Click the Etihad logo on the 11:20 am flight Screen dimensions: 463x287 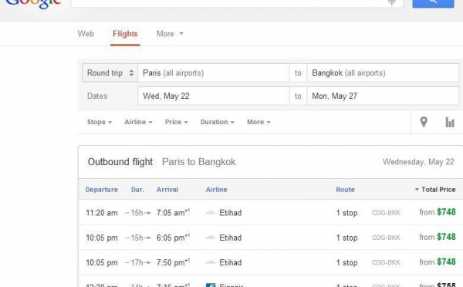[211, 213]
